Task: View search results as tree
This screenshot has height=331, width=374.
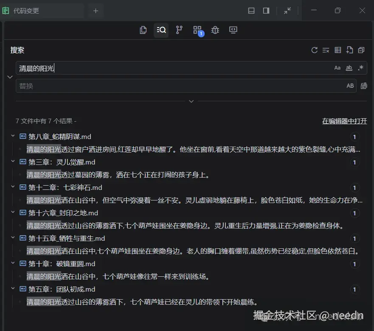Action: tap(338, 50)
